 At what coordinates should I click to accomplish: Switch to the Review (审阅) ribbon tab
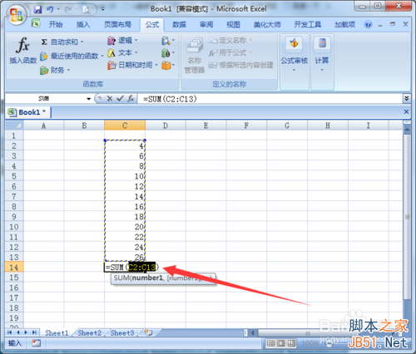tap(206, 24)
